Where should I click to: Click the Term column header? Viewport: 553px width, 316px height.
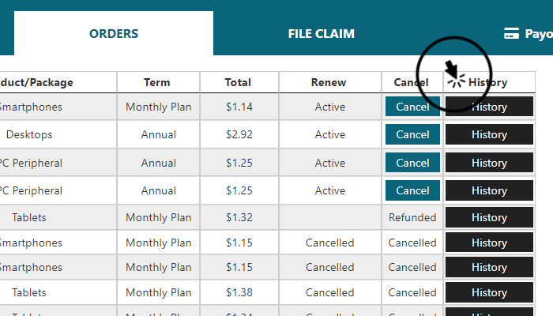click(x=157, y=82)
